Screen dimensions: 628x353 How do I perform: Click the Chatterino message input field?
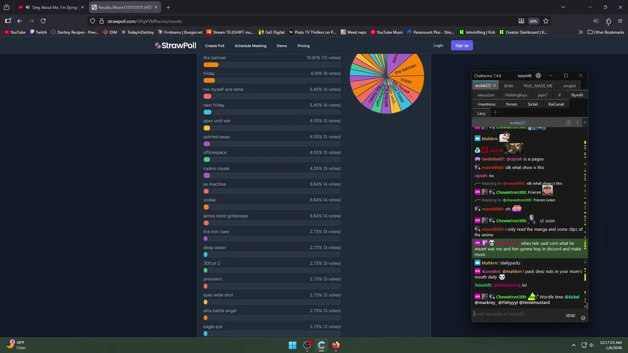click(x=518, y=314)
